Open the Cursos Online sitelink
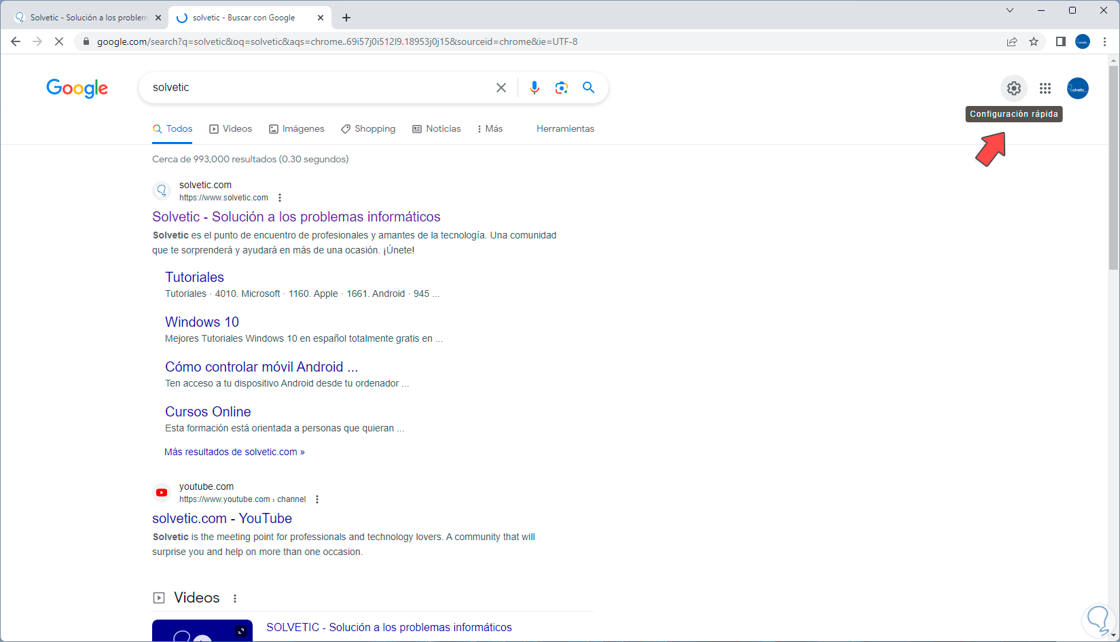The image size is (1120, 642). 208,412
